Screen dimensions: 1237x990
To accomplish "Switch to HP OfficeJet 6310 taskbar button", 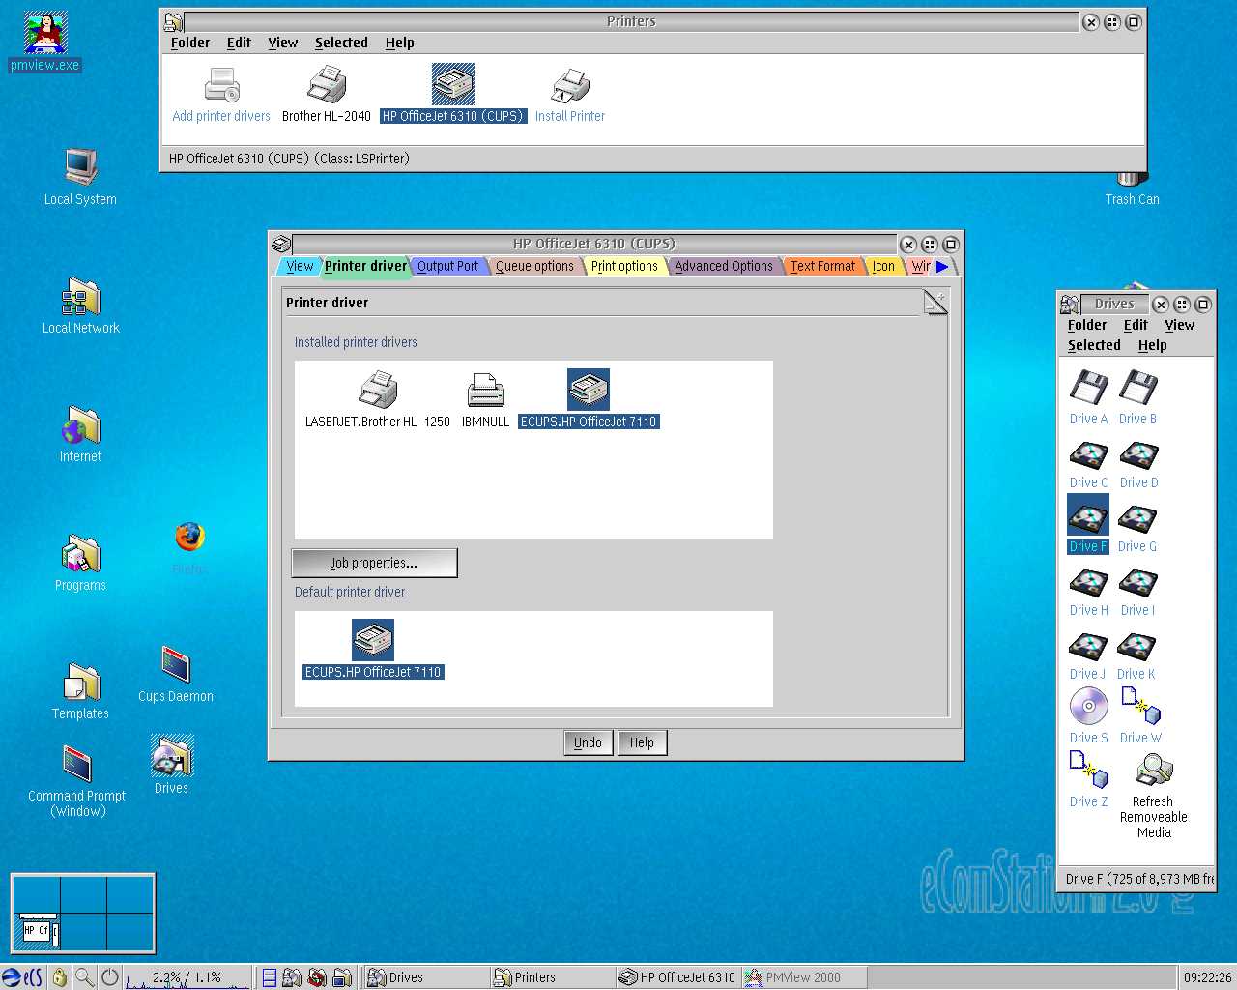I will pyautogui.click(x=678, y=977).
